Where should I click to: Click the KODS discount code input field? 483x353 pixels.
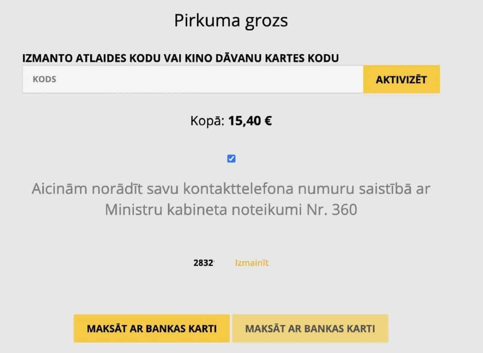coord(193,79)
